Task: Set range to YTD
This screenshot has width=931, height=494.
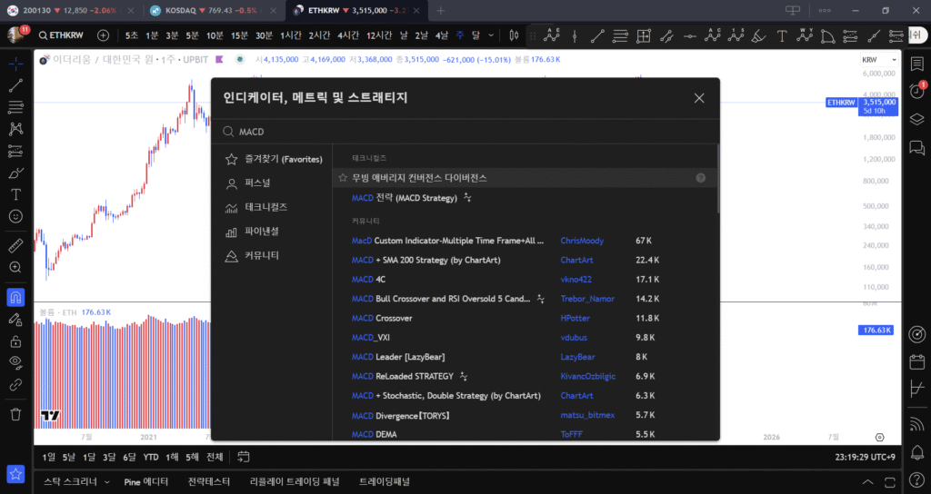Action: 151,458
